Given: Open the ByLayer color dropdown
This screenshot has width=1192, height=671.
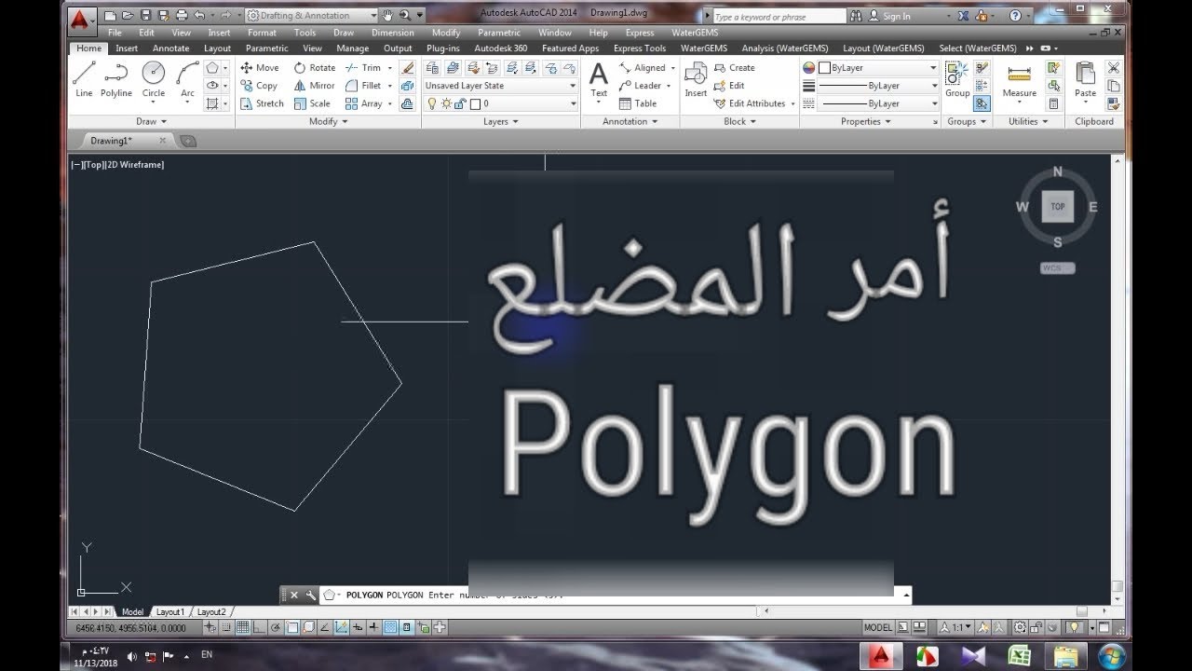Looking at the screenshot, I should [x=877, y=68].
